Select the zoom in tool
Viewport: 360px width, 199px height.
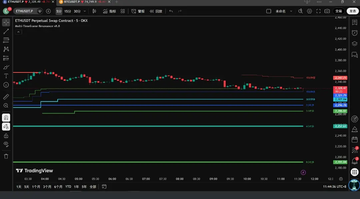(x=6, y=106)
